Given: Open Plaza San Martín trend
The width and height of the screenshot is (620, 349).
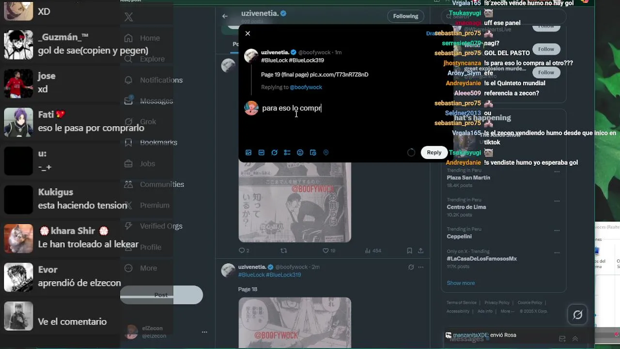Looking at the screenshot, I should [x=468, y=178].
